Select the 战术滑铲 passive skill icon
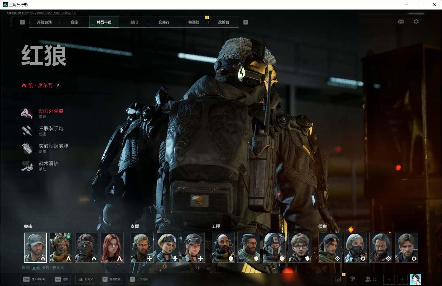Screen dimensions: 442x286 click(x=27, y=166)
